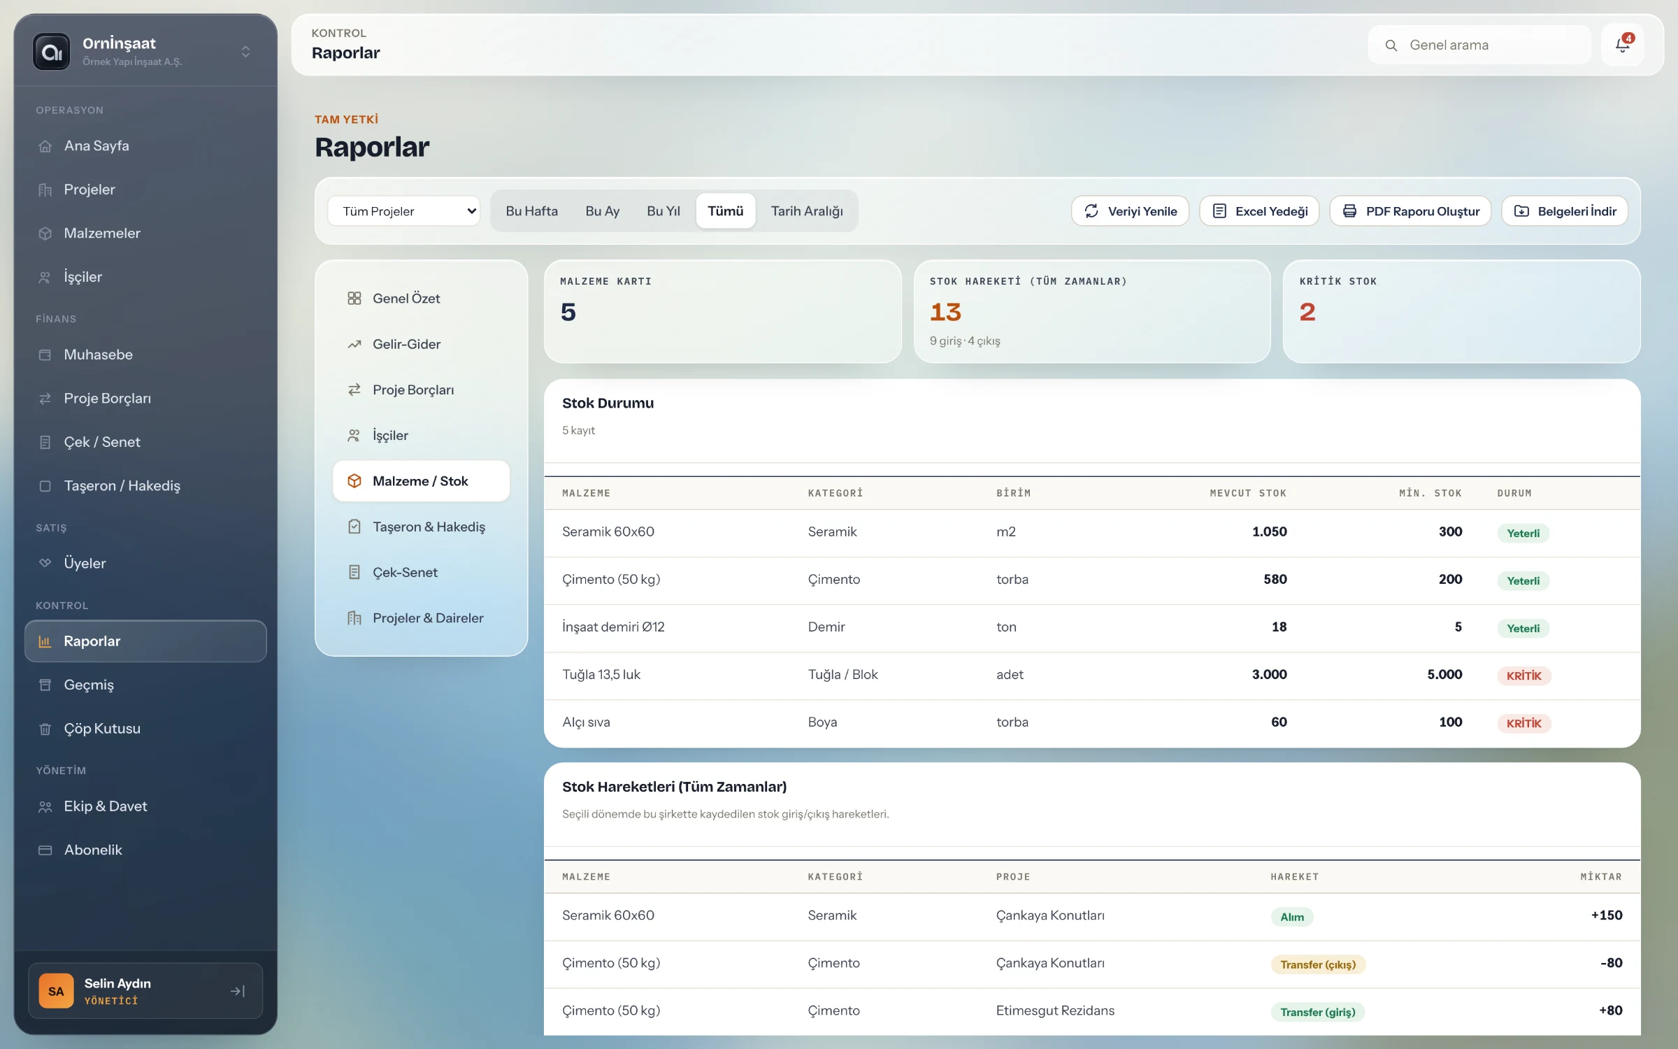
Task: Click the Çek / Senet document icon
Action: [x=45, y=442]
